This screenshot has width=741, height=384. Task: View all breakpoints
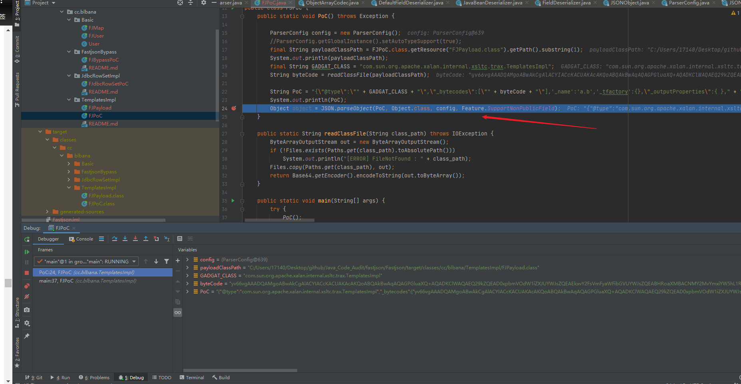pyautogui.click(x=27, y=286)
